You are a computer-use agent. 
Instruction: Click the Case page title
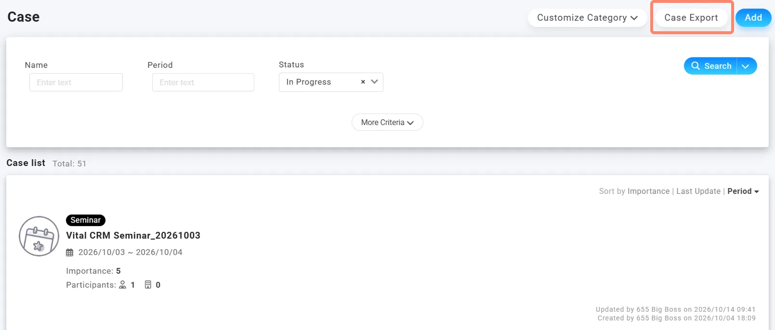(24, 17)
